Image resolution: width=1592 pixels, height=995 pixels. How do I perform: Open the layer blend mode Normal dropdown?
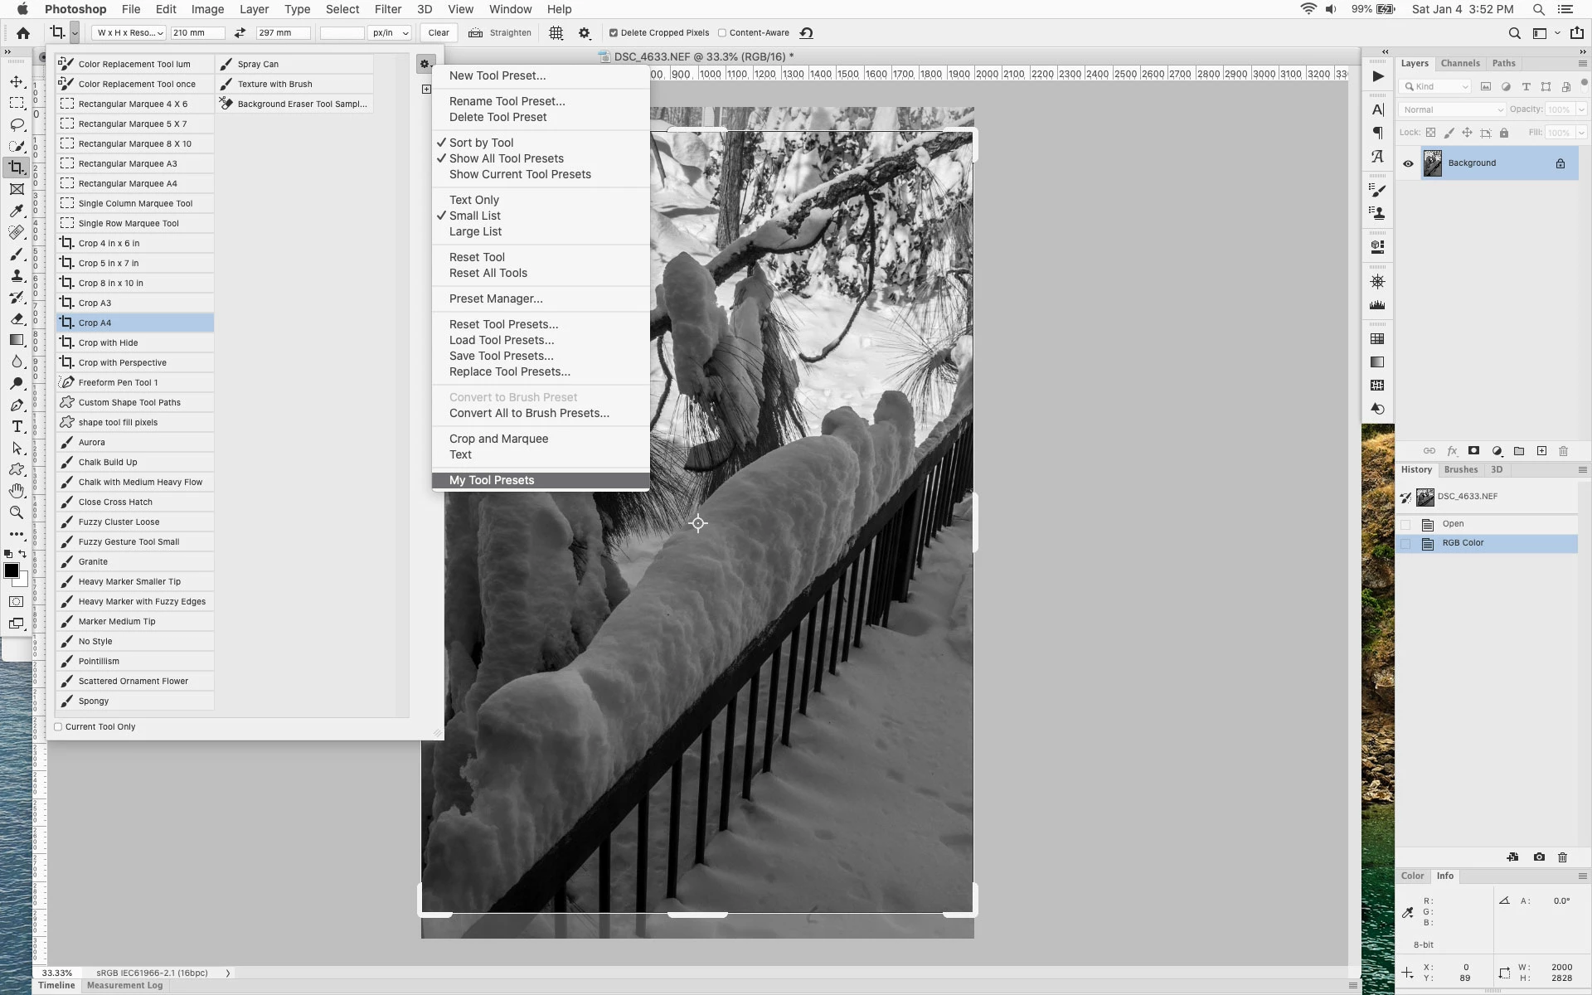pyautogui.click(x=1451, y=109)
